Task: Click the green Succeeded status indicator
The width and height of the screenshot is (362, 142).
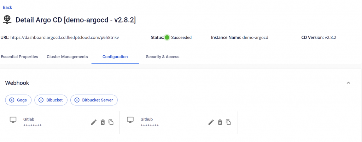Action: click(x=167, y=37)
